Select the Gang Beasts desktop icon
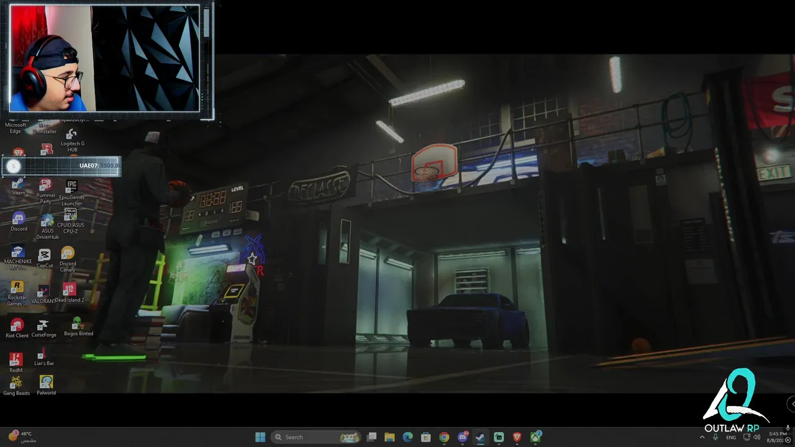 coord(16,386)
